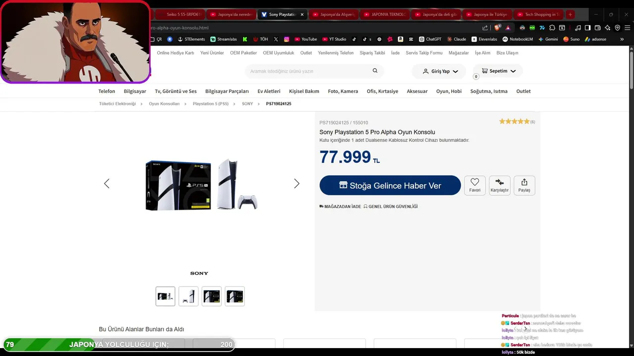Open the Ev Aletleri category
This screenshot has width=634, height=356.
click(x=269, y=91)
